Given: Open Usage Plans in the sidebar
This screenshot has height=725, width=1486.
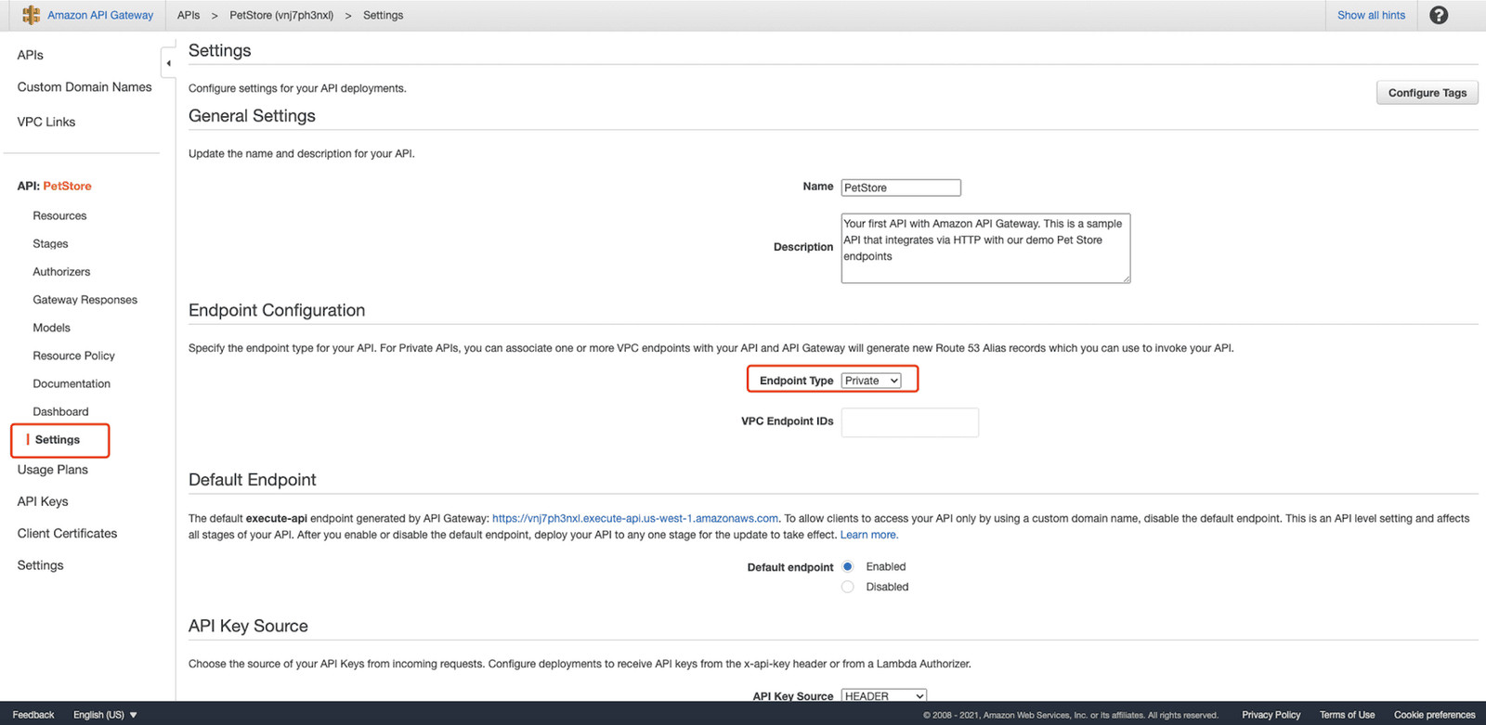Looking at the screenshot, I should click(53, 470).
